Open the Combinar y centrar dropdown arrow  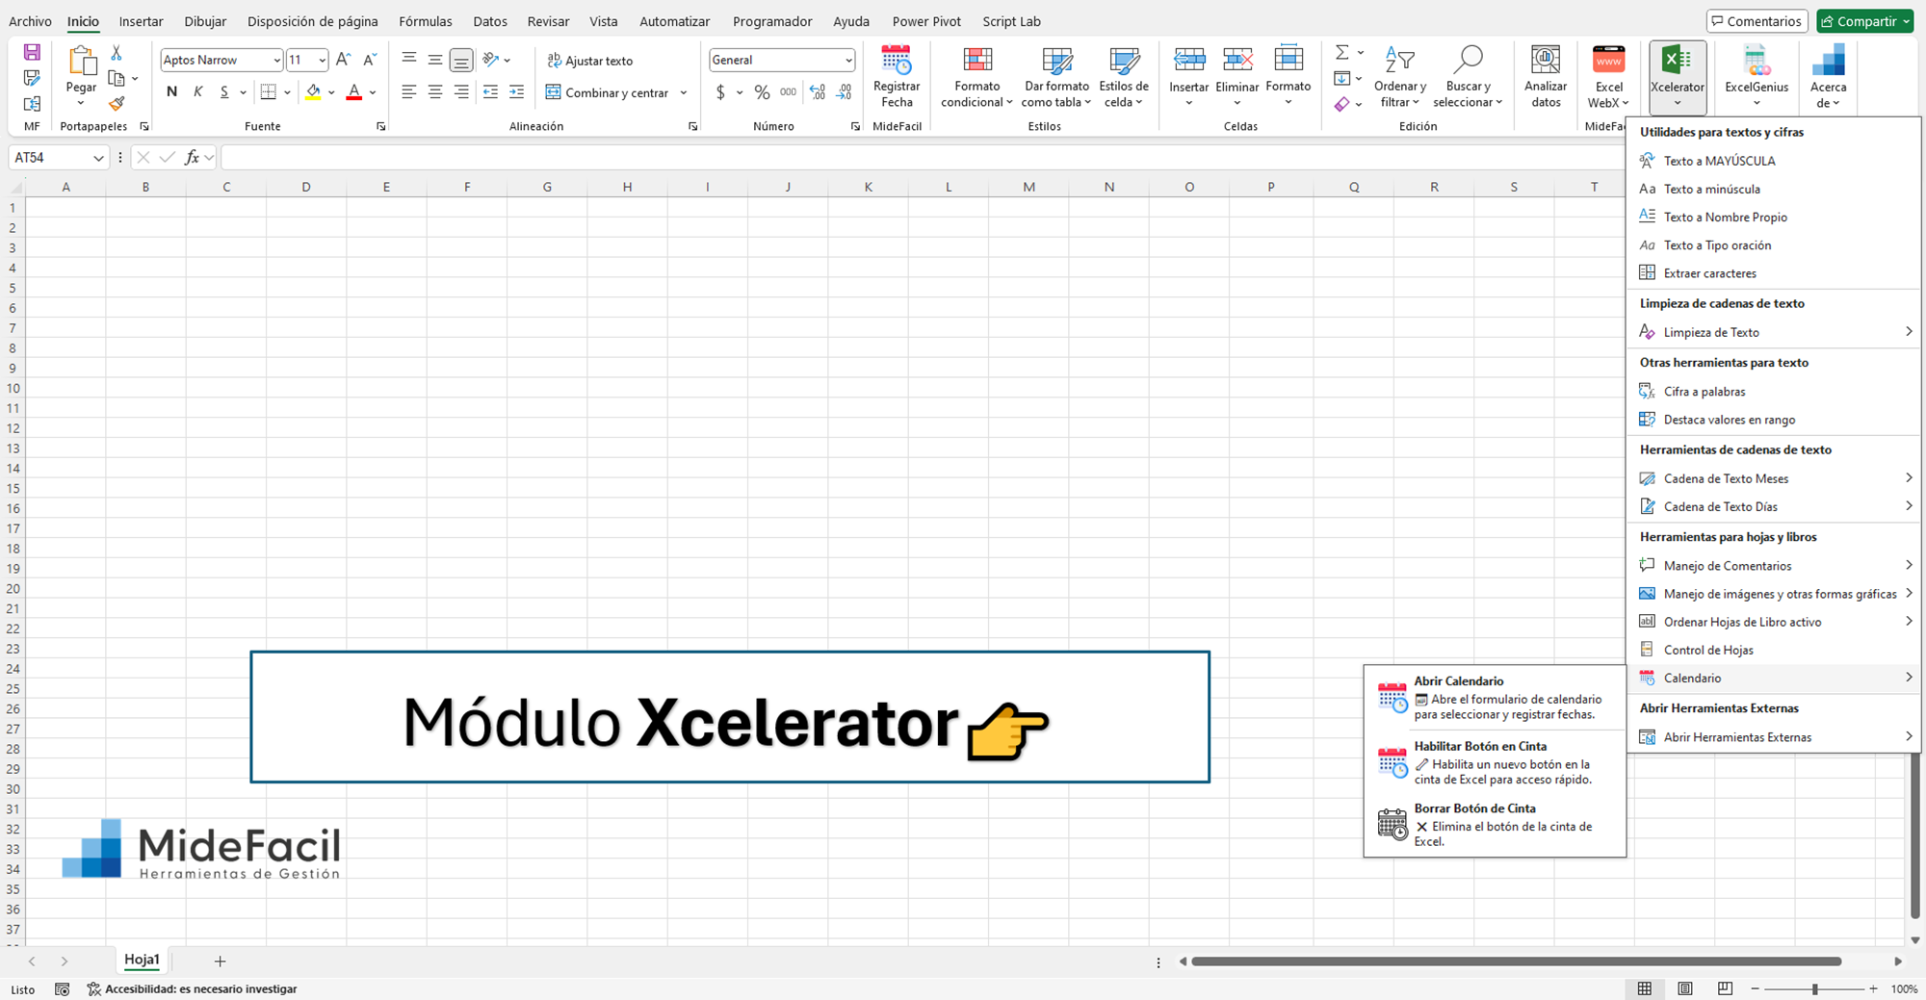tap(684, 92)
